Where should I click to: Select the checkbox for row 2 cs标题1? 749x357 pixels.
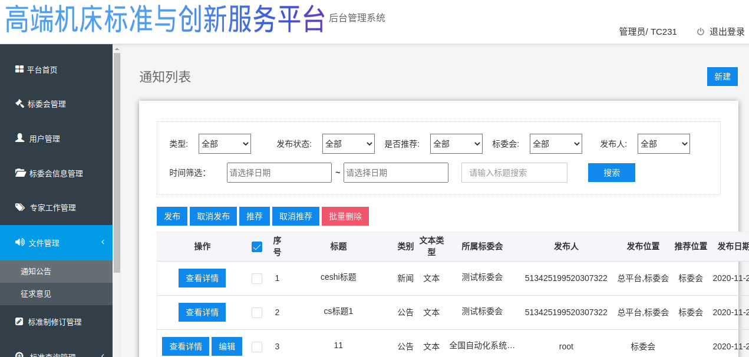tap(257, 313)
